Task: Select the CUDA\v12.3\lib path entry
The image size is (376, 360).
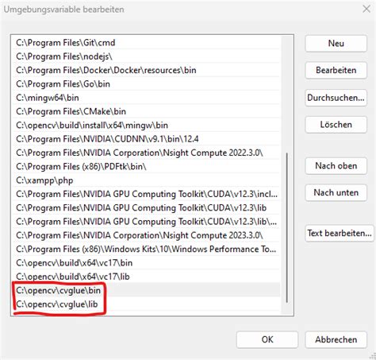Action: 146,208
